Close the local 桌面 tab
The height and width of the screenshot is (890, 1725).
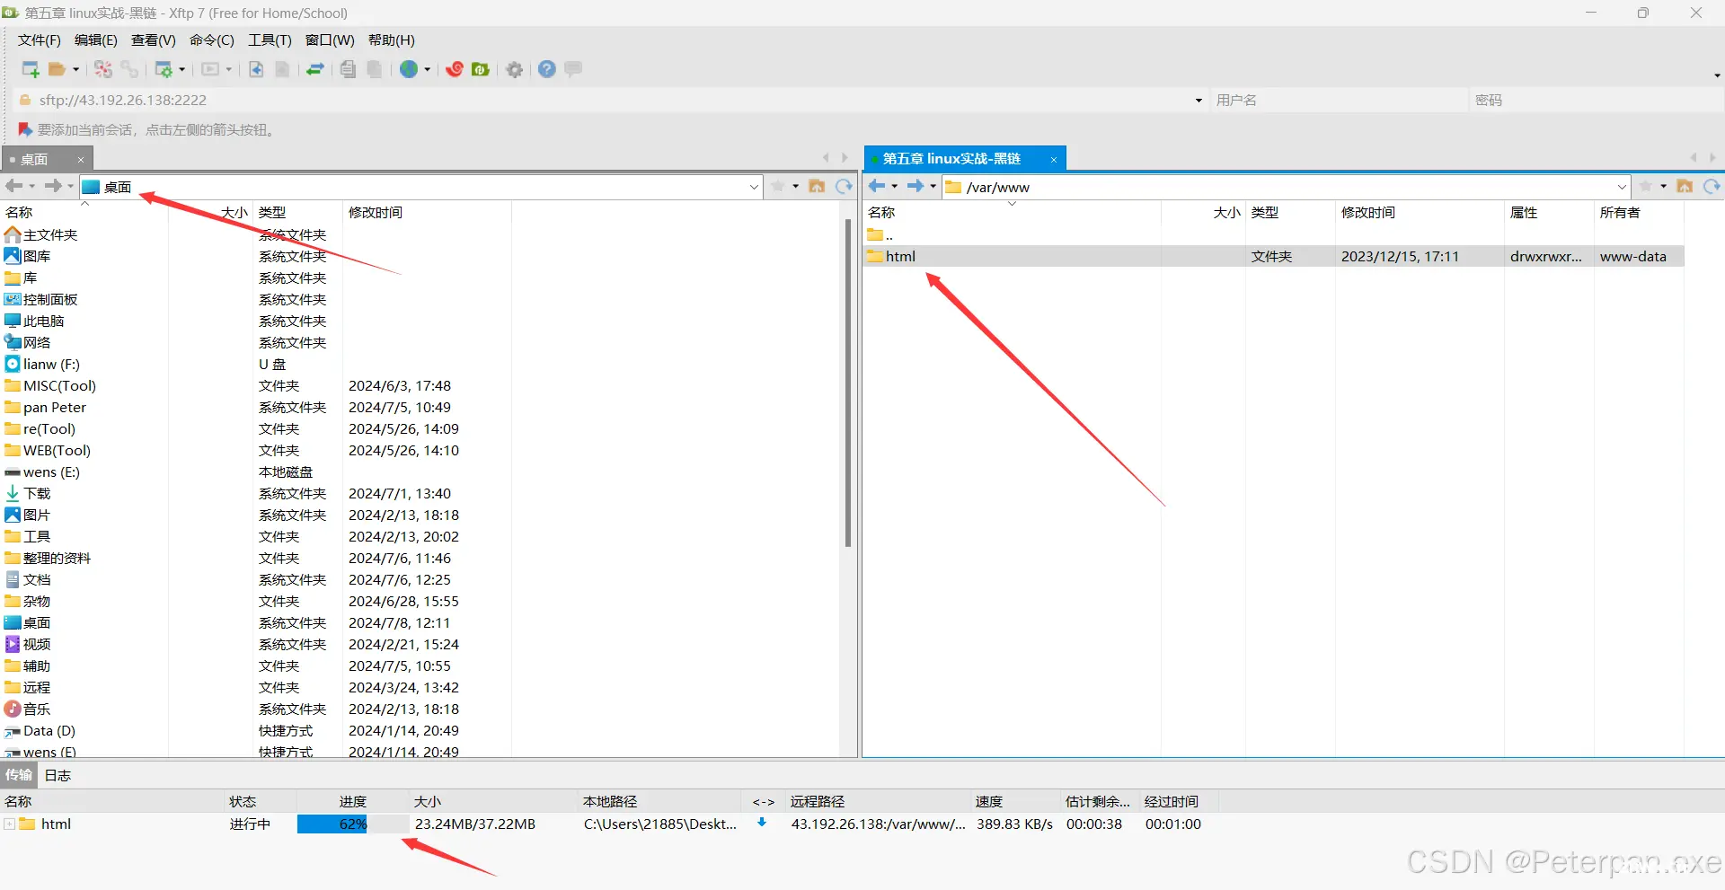point(81,160)
